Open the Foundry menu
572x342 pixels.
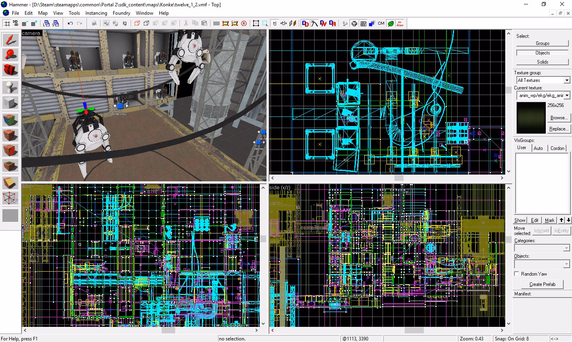point(122,13)
